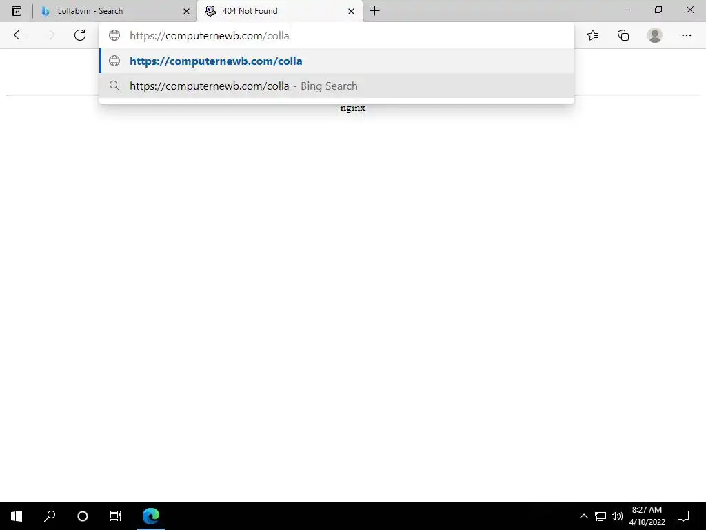Click the taskbar Search magnifier
Viewport: 706px width, 530px height.
pos(50,516)
